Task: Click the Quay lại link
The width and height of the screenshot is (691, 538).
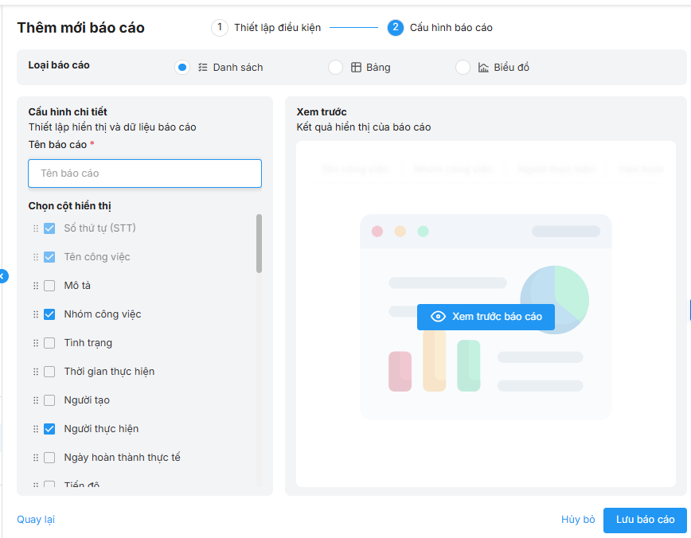Action: tap(36, 520)
